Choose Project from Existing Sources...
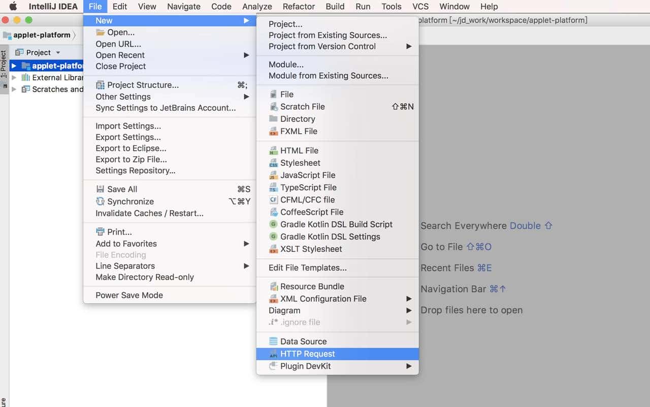 point(328,36)
